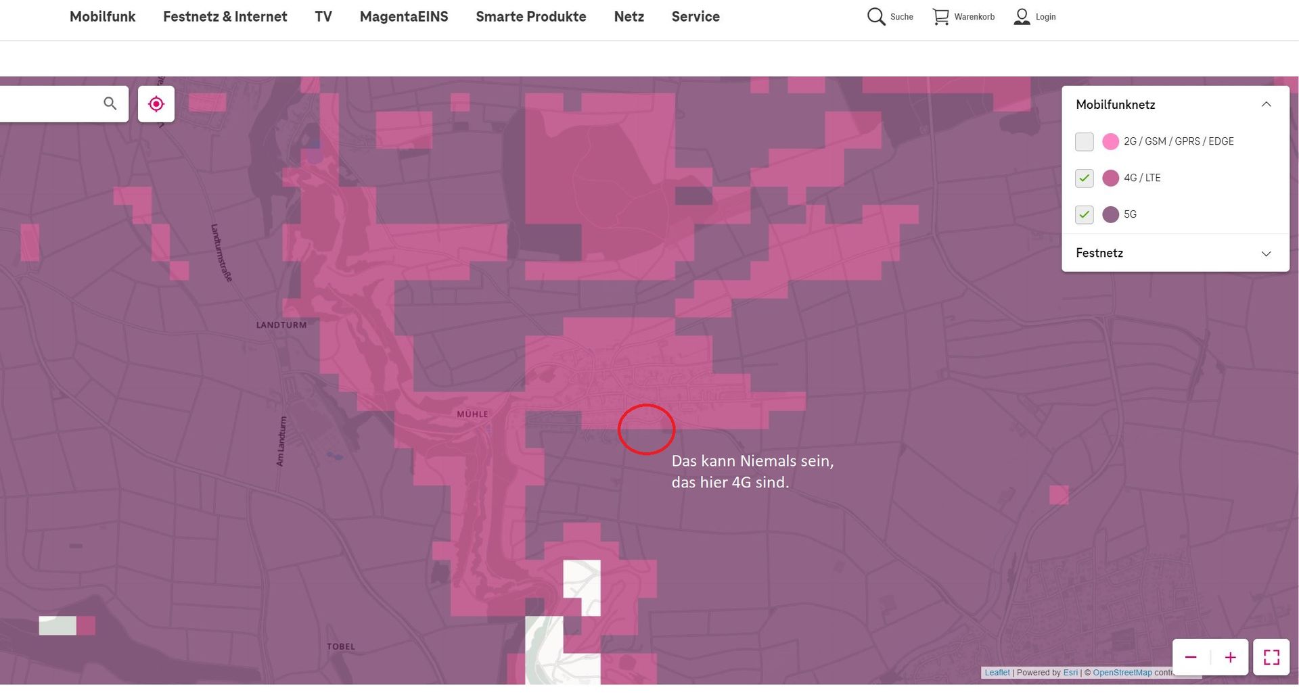
Task: Open the Login user icon
Action: (x=1022, y=16)
